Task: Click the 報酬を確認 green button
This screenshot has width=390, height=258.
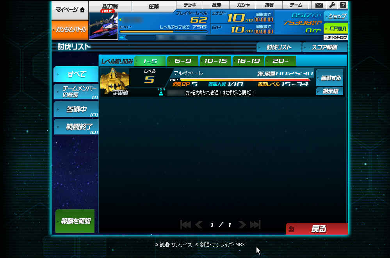Action: click(x=75, y=221)
